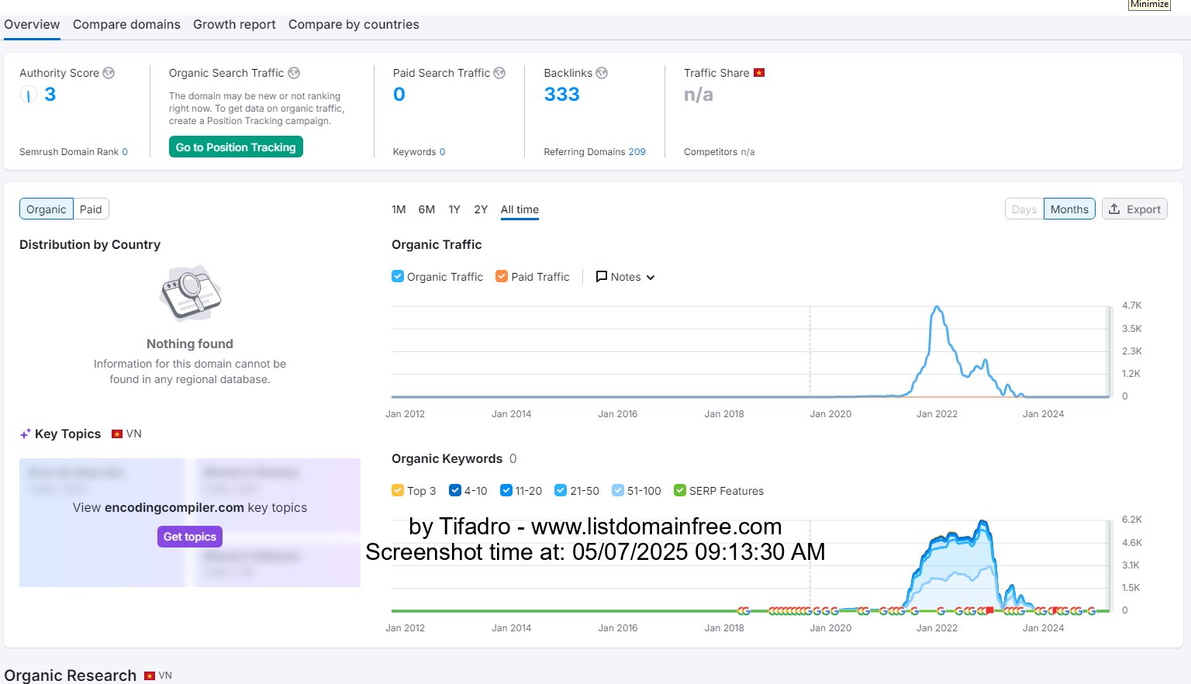
Task: Click Go to Position Tracking button
Action: pos(236,147)
